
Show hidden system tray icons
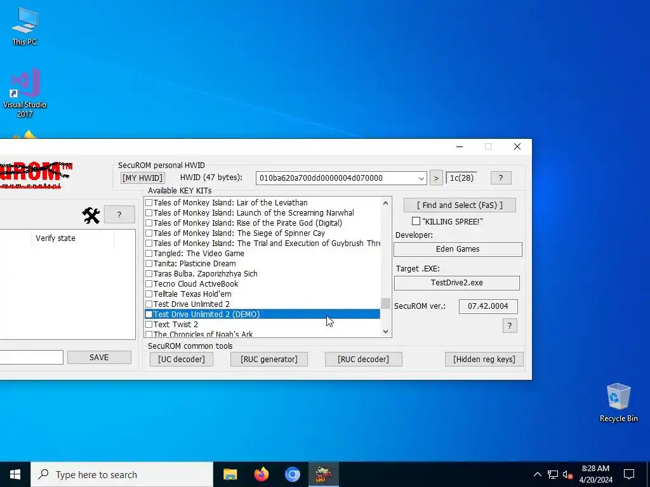pos(537,474)
